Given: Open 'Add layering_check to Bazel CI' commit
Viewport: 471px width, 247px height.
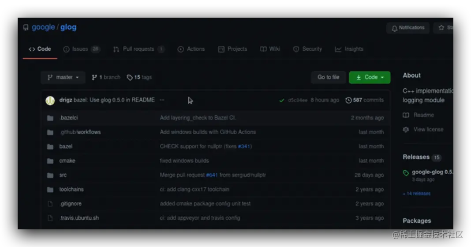Looking at the screenshot, I should click(x=198, y=118).
